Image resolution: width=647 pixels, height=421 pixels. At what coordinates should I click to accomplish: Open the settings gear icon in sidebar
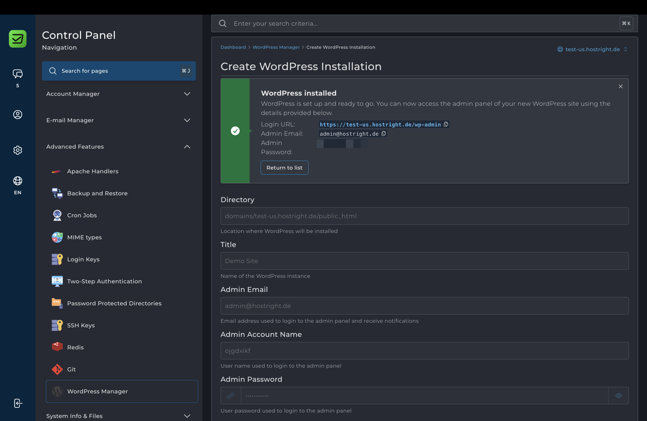click(18, 150)
